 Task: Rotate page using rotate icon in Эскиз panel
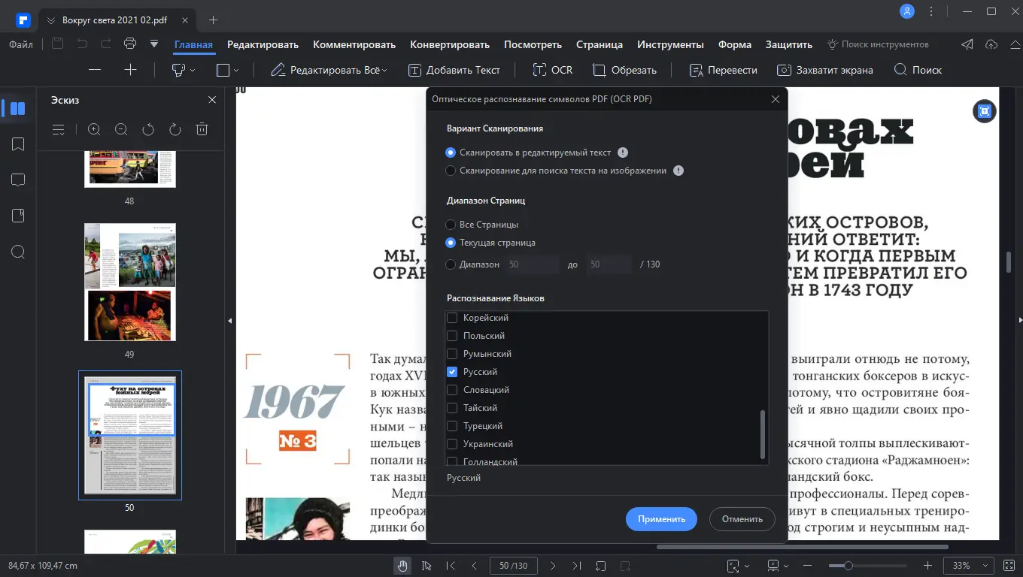(x=148, y=129)
